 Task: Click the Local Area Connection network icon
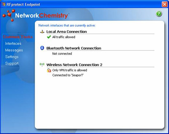[42, 32]
